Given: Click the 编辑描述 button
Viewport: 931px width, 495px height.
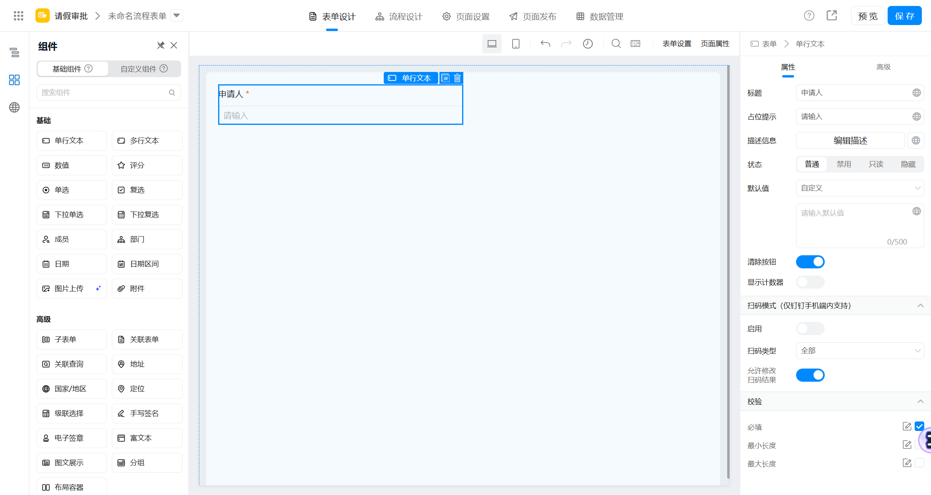Looking at the screenshot, I should coord(850,140).
